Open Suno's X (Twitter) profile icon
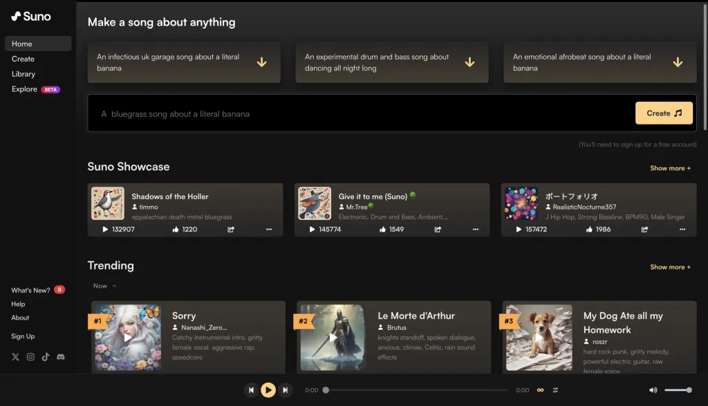This screenshot has height=406, width=708. [16, 357]
